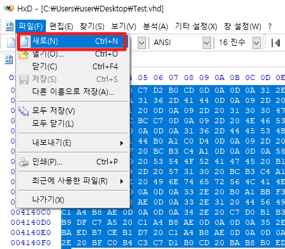Choose 열기(O)... menu entry
The image size is (285, 249).
[x=73, y=54]
